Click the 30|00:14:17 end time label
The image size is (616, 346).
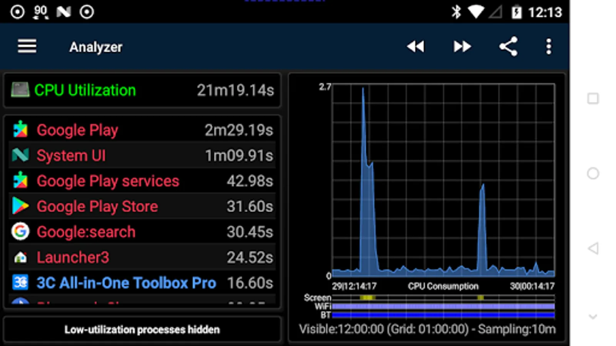(532, 286)
